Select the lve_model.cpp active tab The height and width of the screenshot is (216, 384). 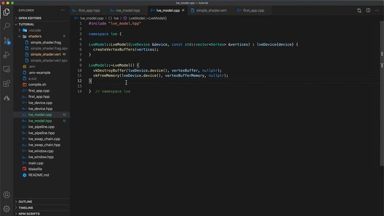point(168,11)
